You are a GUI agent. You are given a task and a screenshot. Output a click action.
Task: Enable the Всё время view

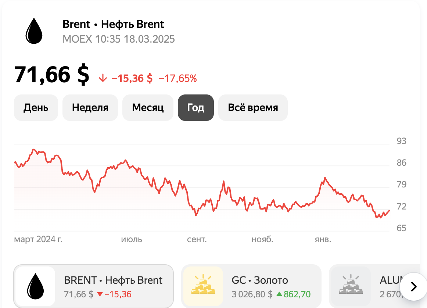253,108
